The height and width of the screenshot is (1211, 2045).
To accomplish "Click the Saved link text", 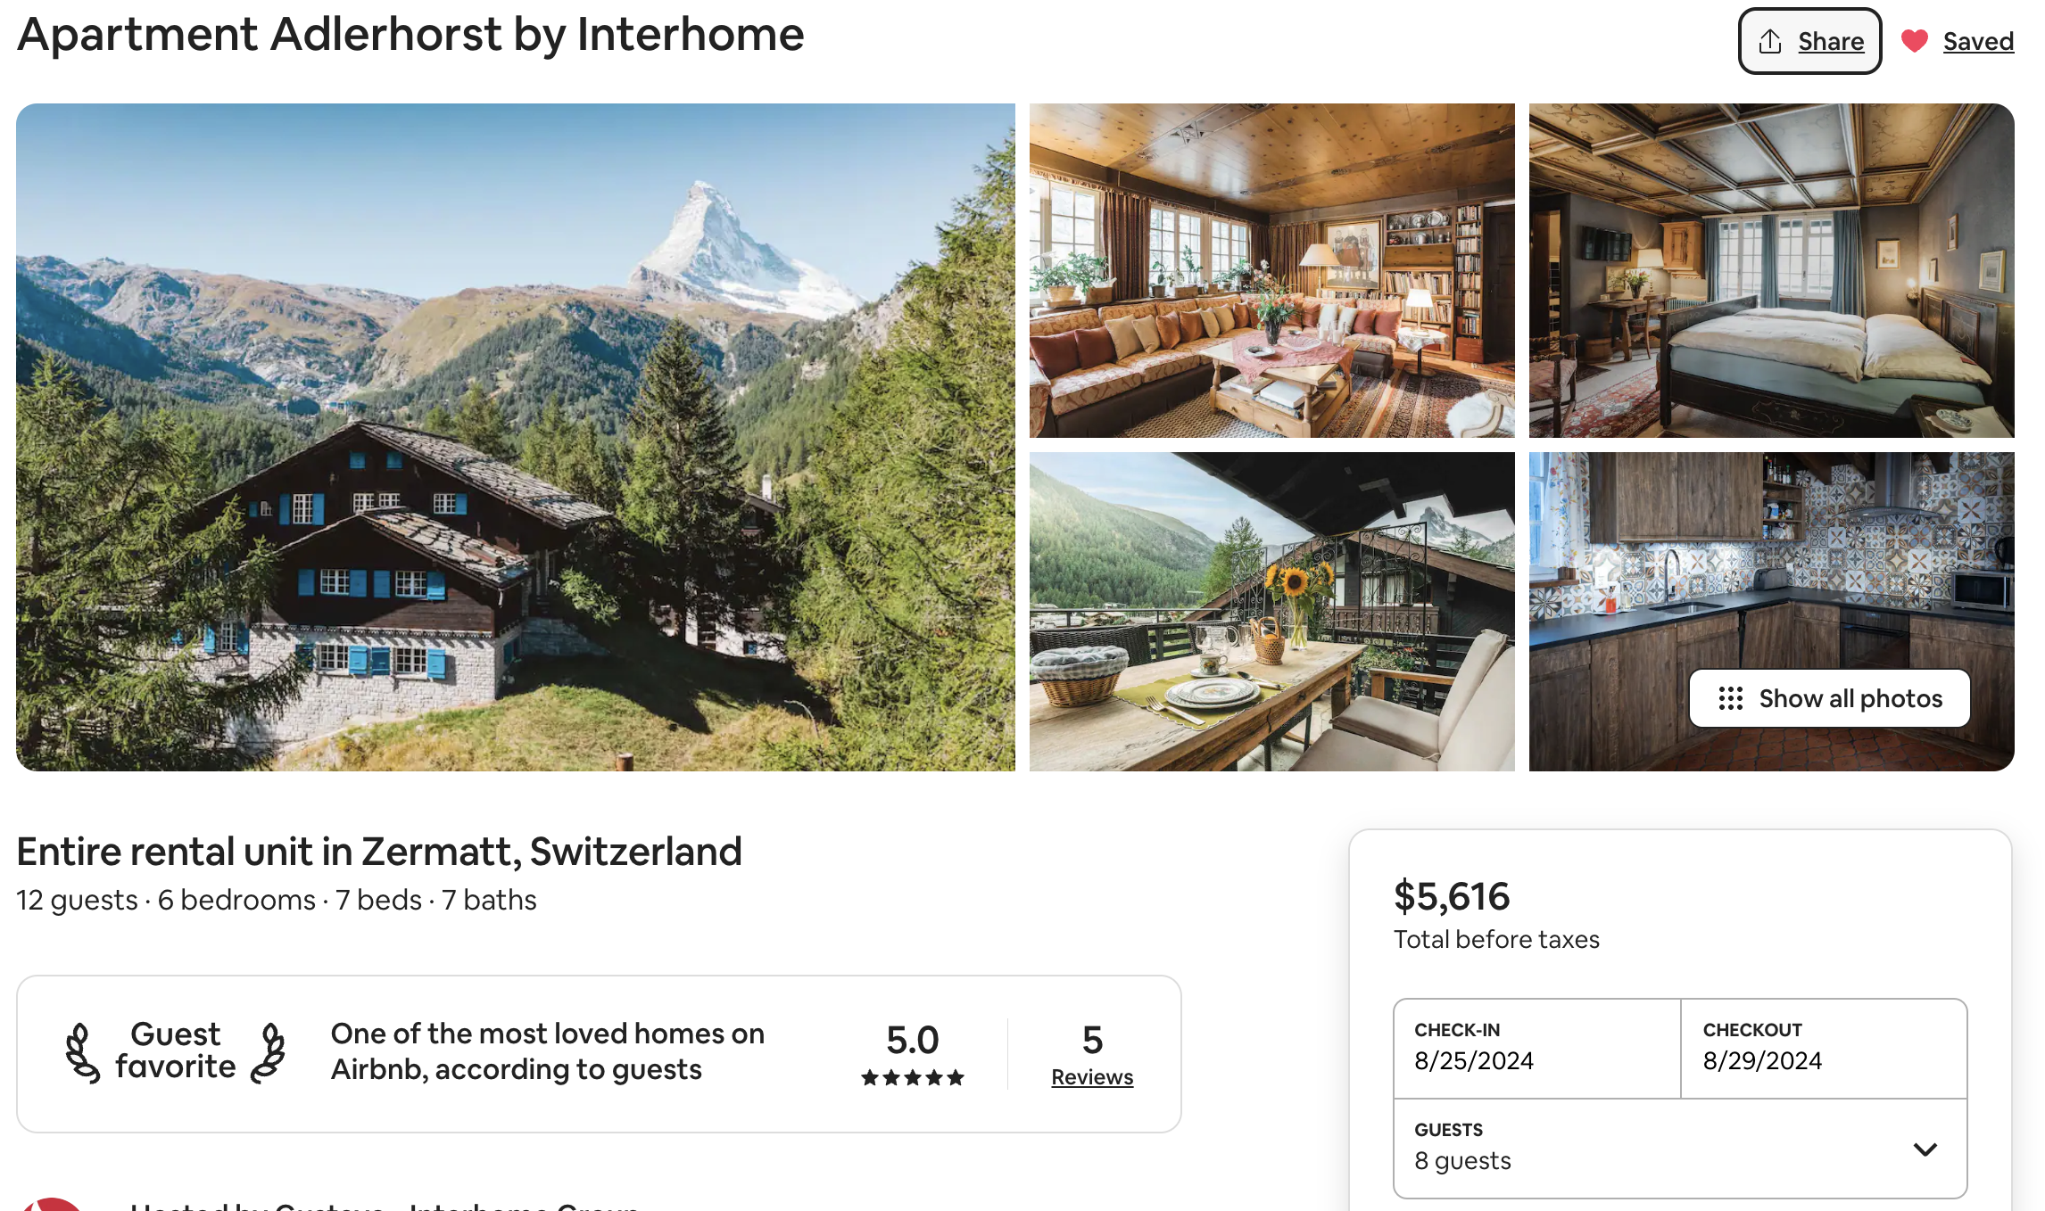I will point(1977,41).
